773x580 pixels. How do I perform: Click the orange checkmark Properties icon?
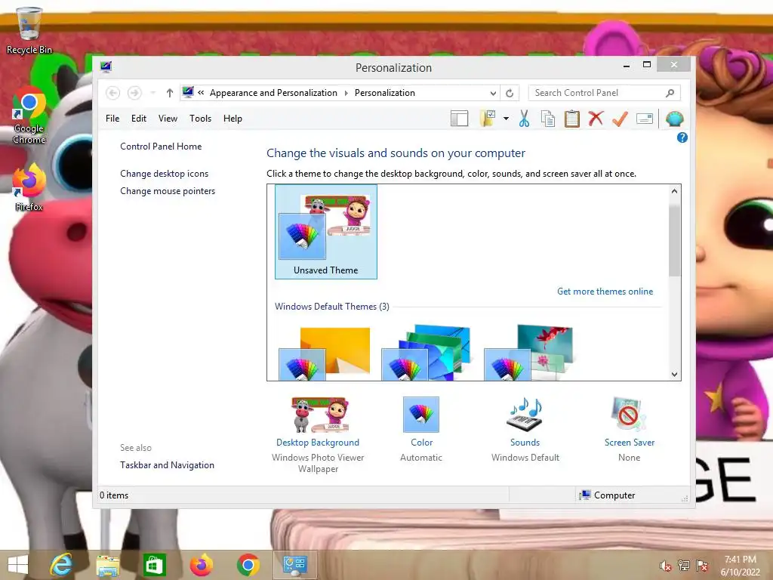pos(620,119)
